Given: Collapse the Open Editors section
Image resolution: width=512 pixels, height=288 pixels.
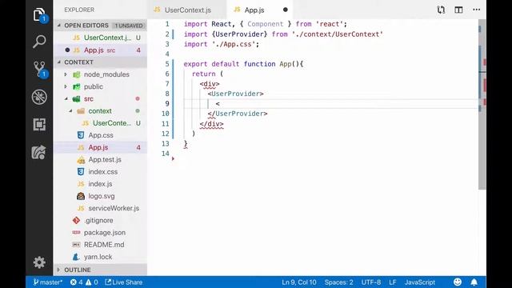Looking at the screenshot, I should coord(86,26).
